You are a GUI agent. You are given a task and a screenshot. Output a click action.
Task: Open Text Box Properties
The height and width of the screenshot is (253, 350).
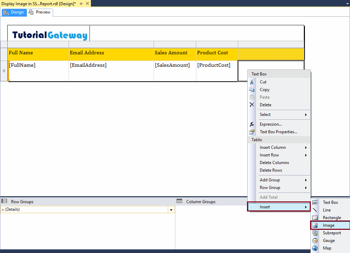[x=278, y=132]
